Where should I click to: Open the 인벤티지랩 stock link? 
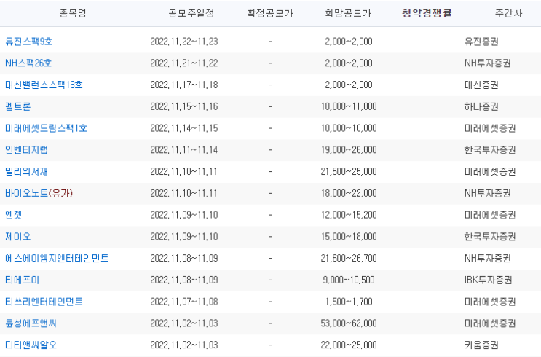(26, 150)
